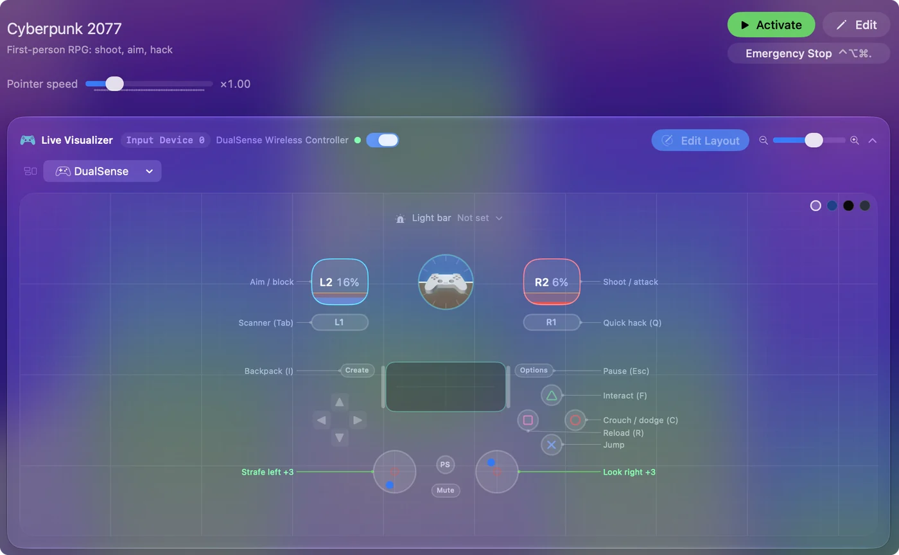899x555 pixels.
Task: Click the Options button
Action: pos(534,371)
